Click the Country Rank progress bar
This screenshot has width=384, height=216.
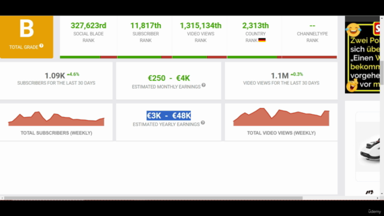pos(254,57)
